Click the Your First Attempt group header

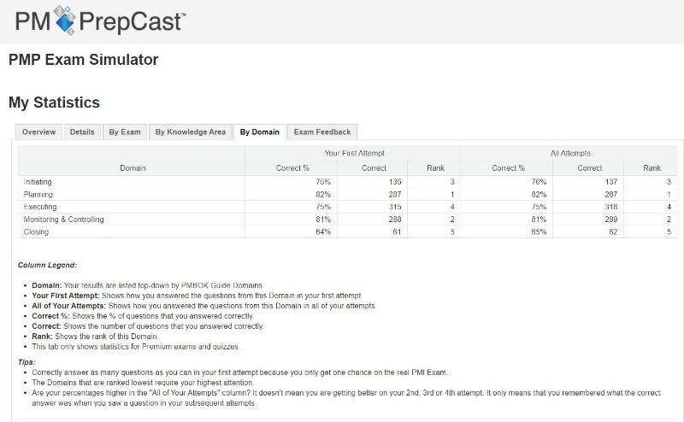(x=354, y=153)
